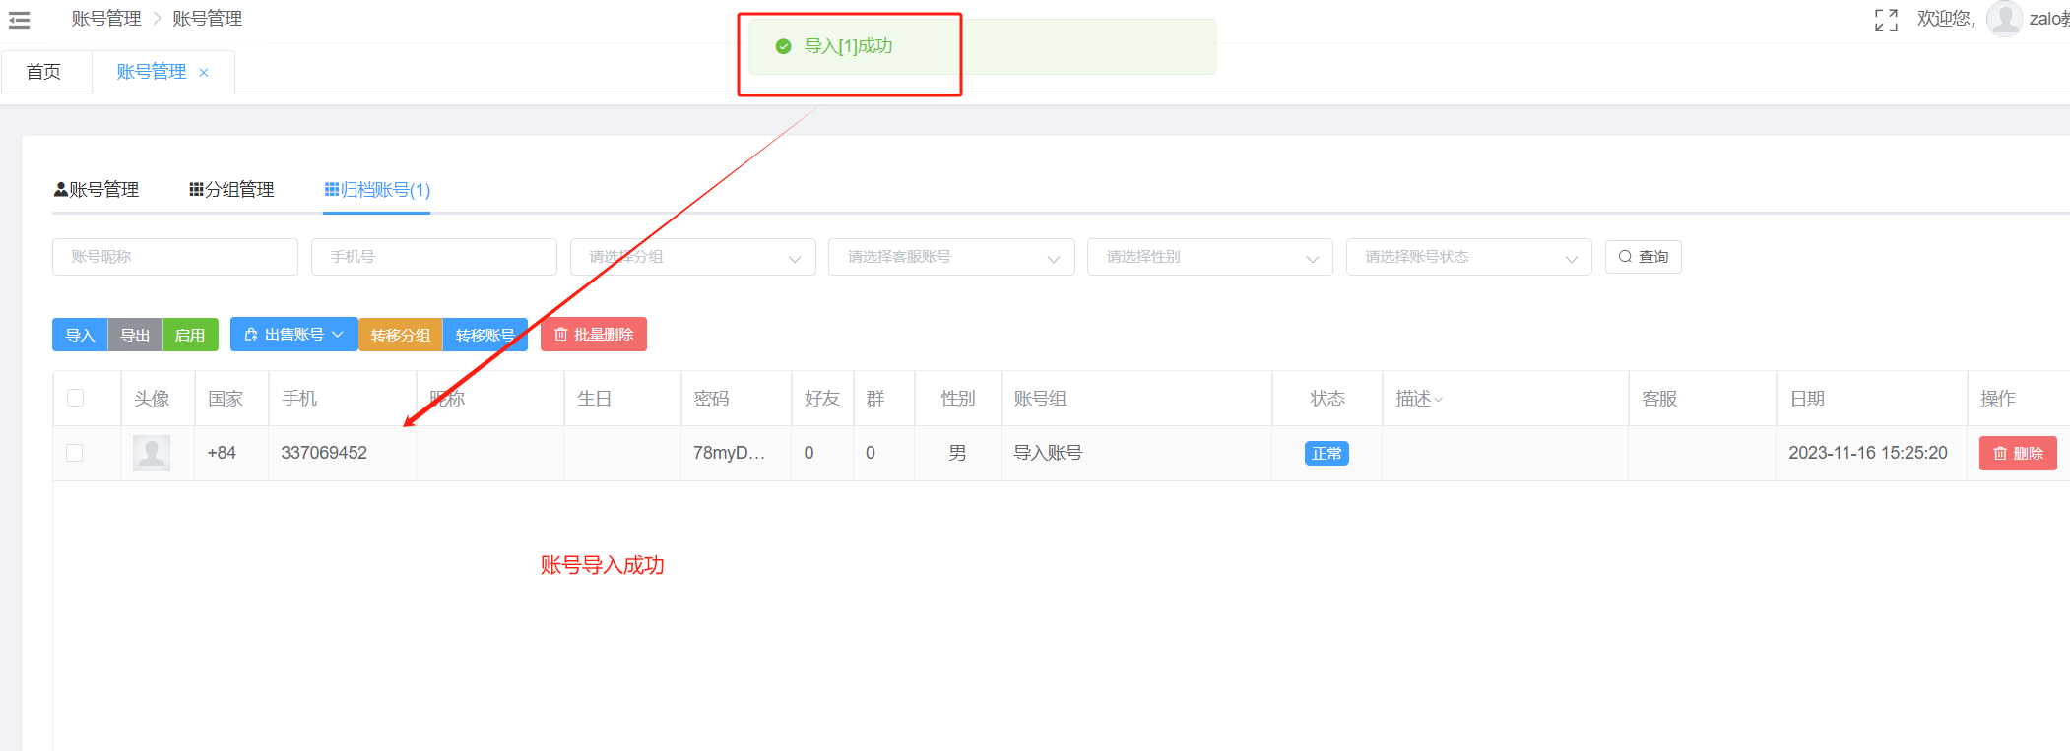Switch to the 分组管理 tab
2070x751 pixels.
click(231, 189)
